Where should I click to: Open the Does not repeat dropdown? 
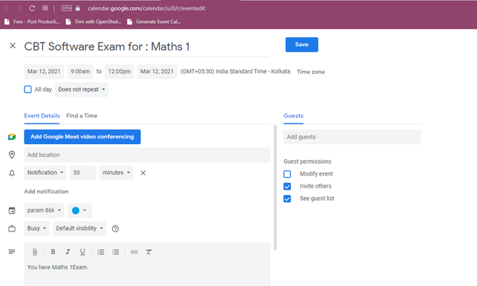[82, 90]
